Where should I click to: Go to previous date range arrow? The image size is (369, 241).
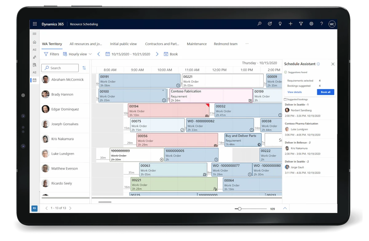(99, 54)
